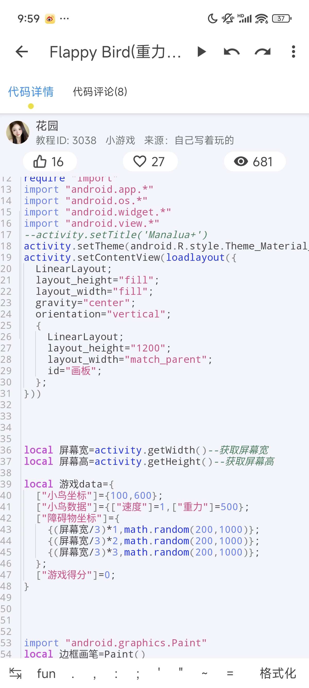Place cursor on import "android.app.*" line
The image size is (309, 688).
coord(89,189)
